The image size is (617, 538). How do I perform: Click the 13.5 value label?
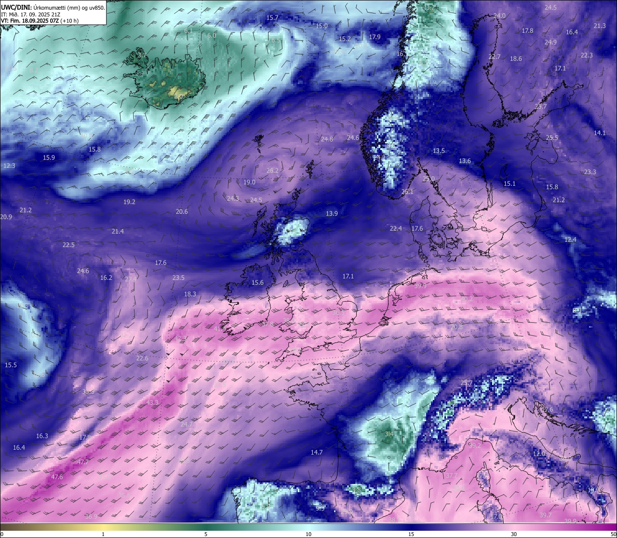click(439, 151)
